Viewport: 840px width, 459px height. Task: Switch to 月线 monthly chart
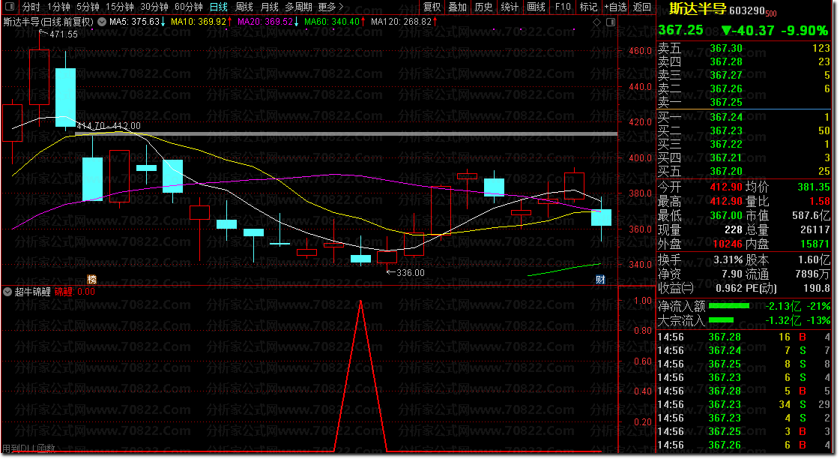click(270, 7)
